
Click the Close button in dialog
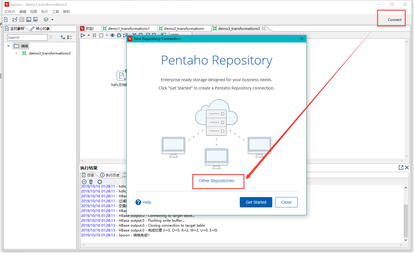point(286,202)
